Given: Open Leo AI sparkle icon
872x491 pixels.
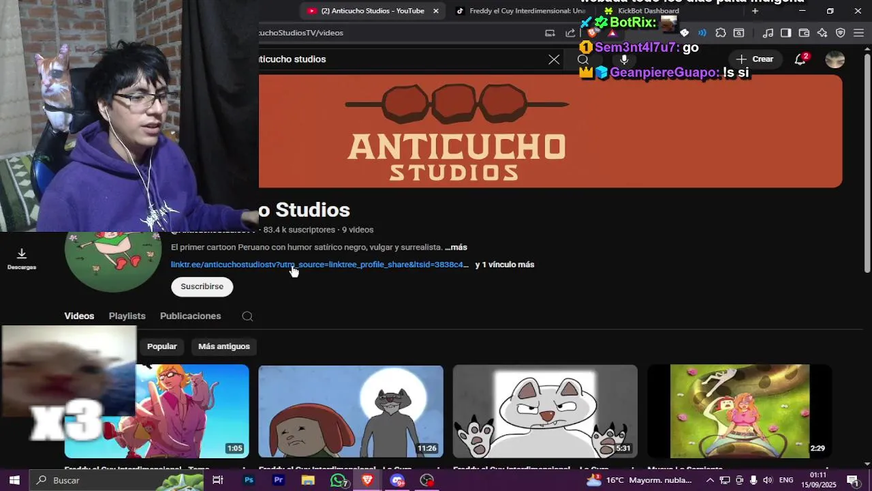Looking at the screenshot, I should pyautogui.click(x=822, y=33).
